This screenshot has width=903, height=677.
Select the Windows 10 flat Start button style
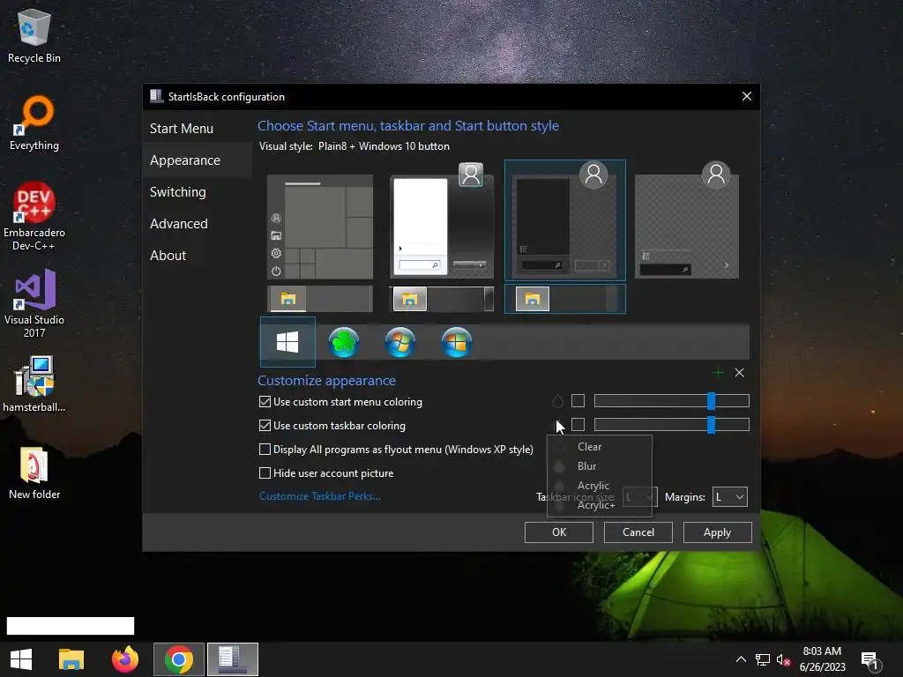(287, 342)
